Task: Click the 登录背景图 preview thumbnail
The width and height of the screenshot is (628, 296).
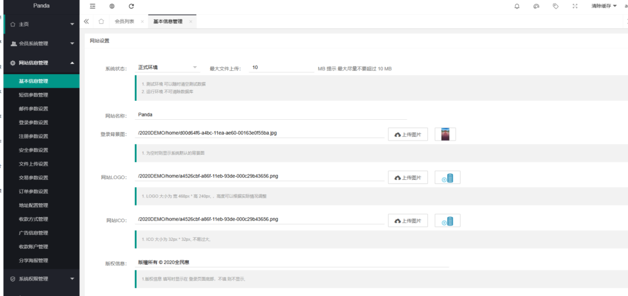Action: 445,134
